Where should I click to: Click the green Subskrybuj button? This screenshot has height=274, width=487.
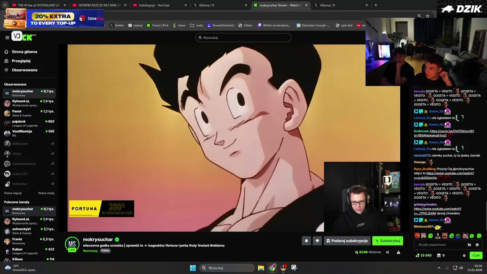[387, 241]
